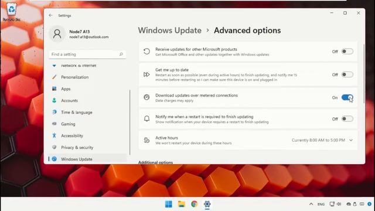Click the Currently 8:00 AM to 5:00 PM text

click(x=318, y=140)
